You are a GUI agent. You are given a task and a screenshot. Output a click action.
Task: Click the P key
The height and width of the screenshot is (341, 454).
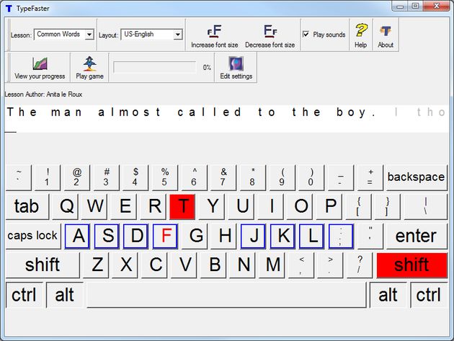tap(329, 207)
